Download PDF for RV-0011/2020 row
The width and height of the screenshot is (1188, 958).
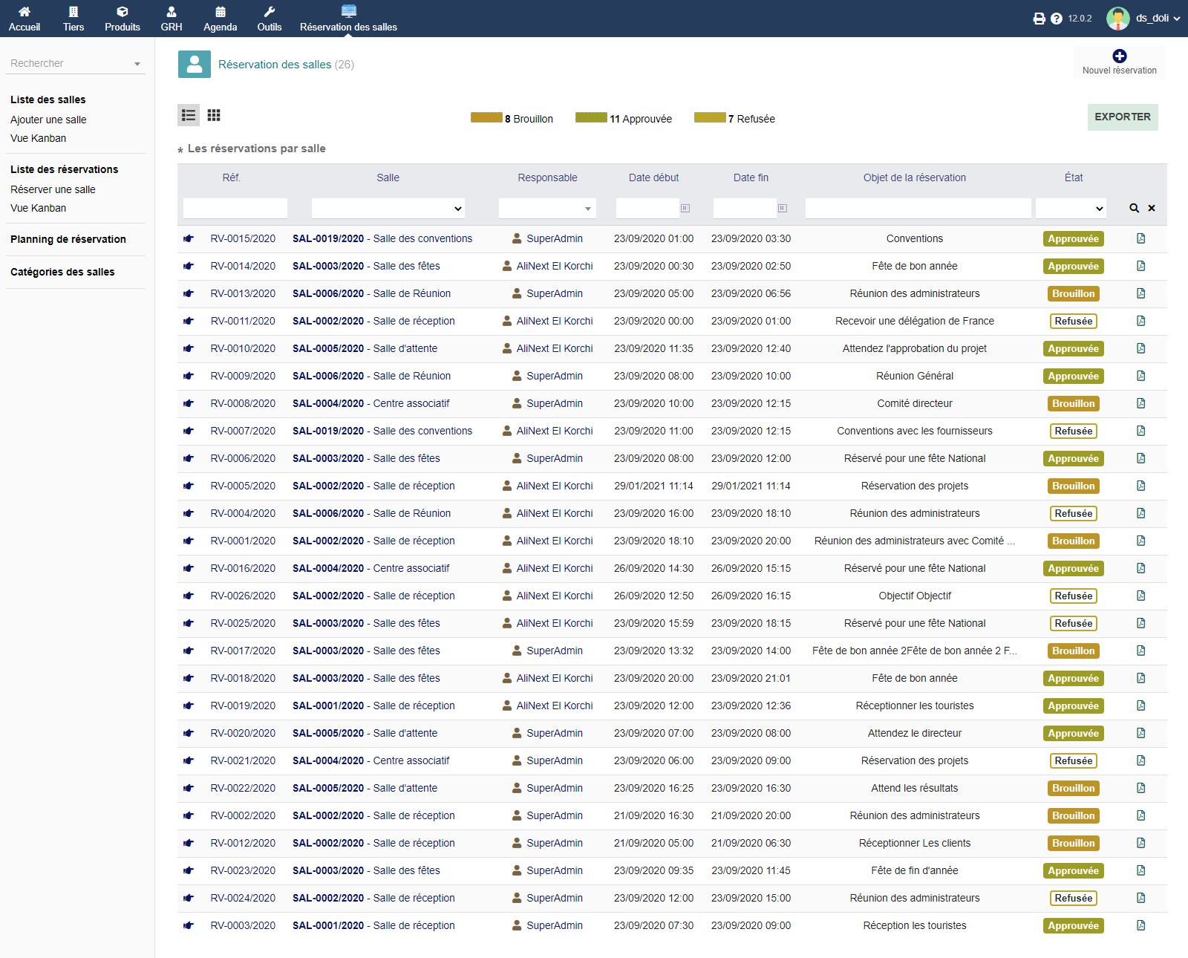pos(1140,321)
